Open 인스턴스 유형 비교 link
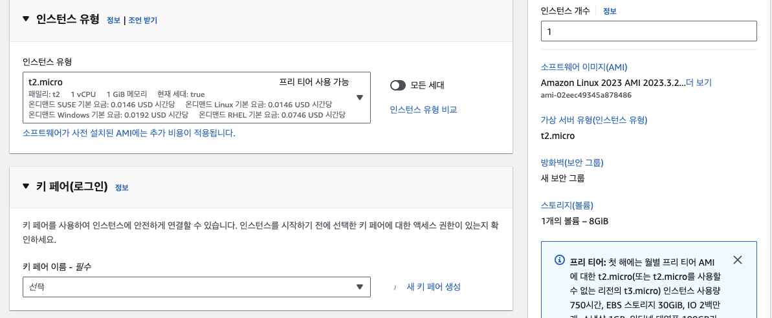This screenshot has width=772, height=318. coord(423,110)
